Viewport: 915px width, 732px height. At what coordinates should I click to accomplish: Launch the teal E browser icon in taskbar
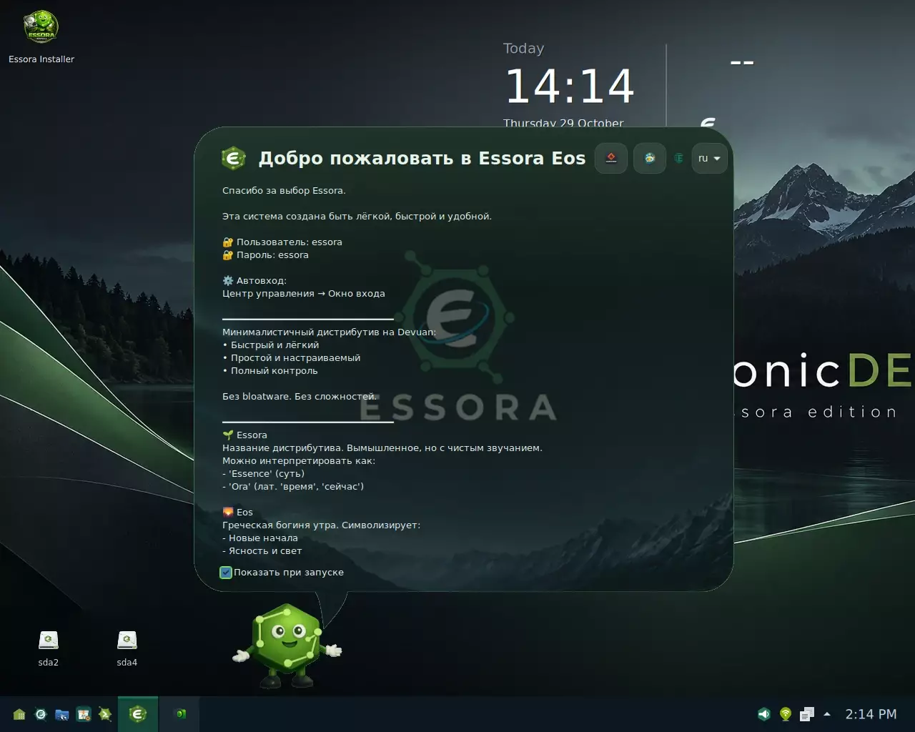41,713
